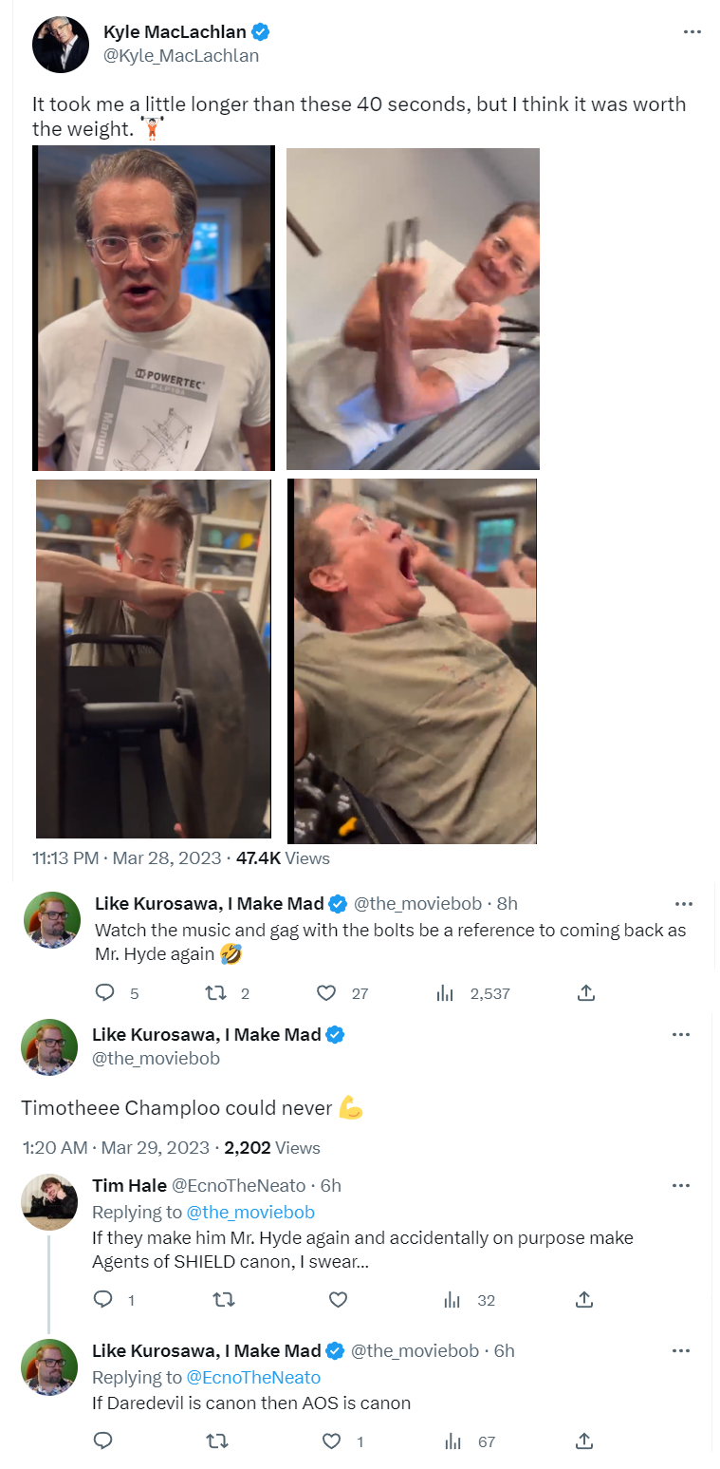
Task: Open the Powertec manual photo
Action: [x=154, y=308]
